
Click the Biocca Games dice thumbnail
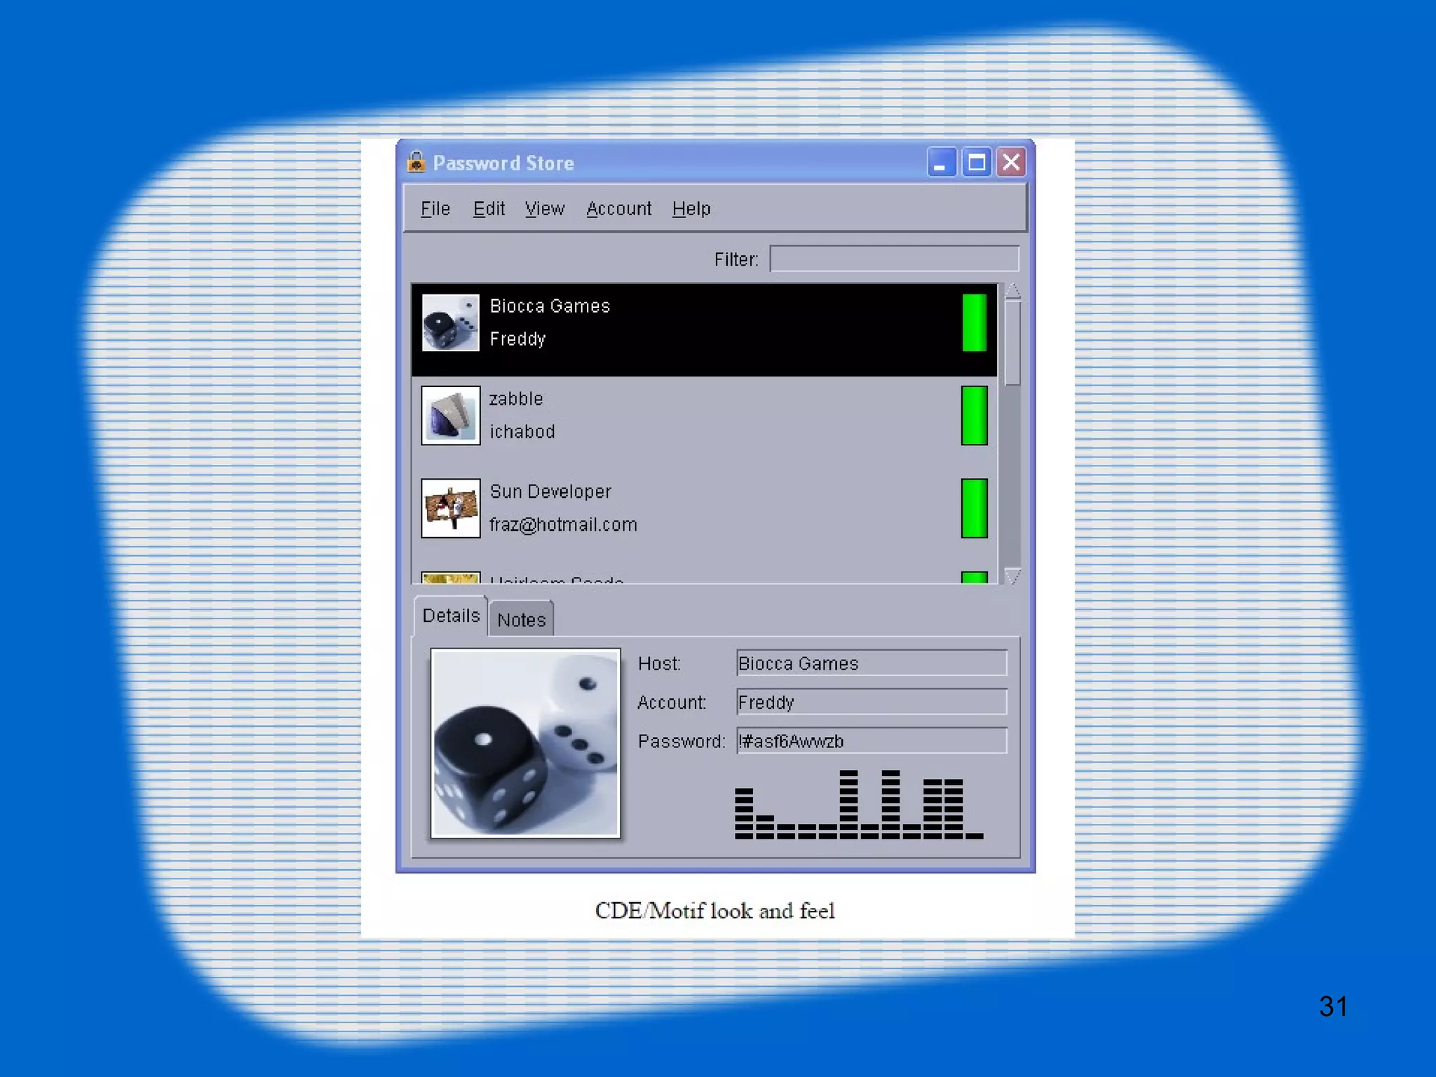pos(450,323)
